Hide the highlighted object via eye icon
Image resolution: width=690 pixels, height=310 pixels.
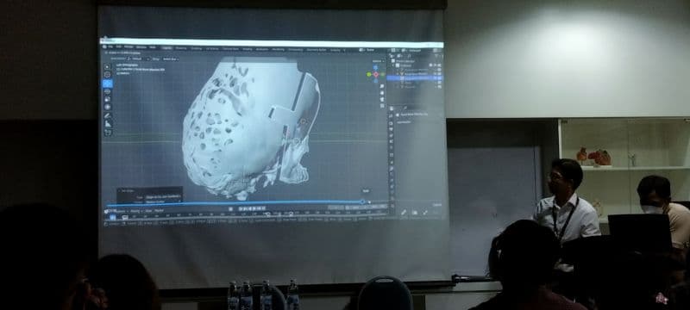pos(436,78)
